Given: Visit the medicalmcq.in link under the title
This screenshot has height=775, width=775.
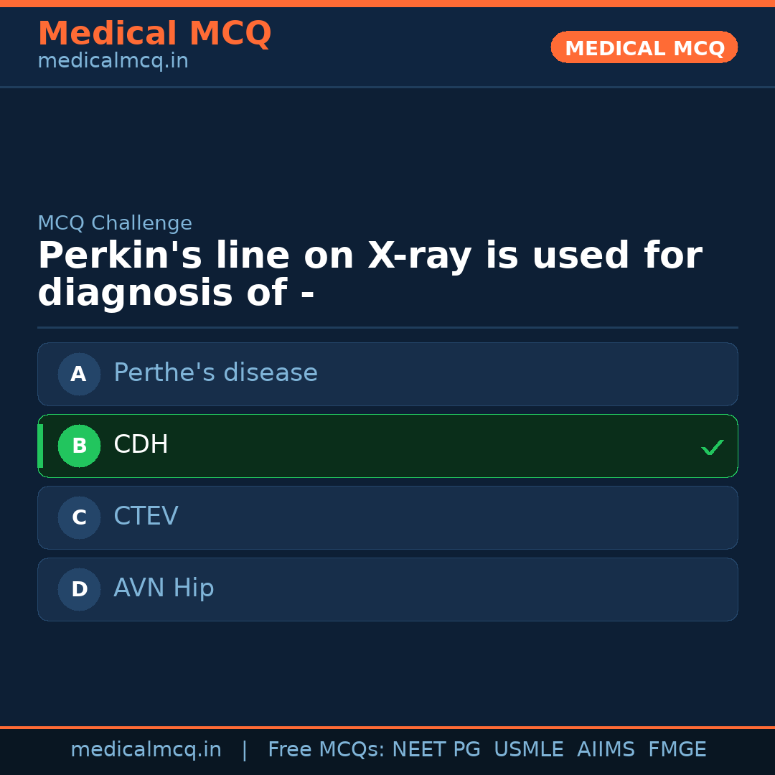Looking at the screenshot, I should click(x=113, y=62).
